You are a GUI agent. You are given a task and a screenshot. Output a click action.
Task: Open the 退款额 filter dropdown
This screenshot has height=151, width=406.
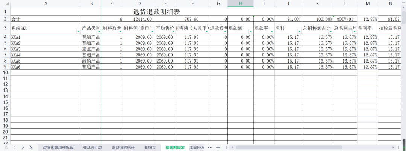(x=251, y=31)
